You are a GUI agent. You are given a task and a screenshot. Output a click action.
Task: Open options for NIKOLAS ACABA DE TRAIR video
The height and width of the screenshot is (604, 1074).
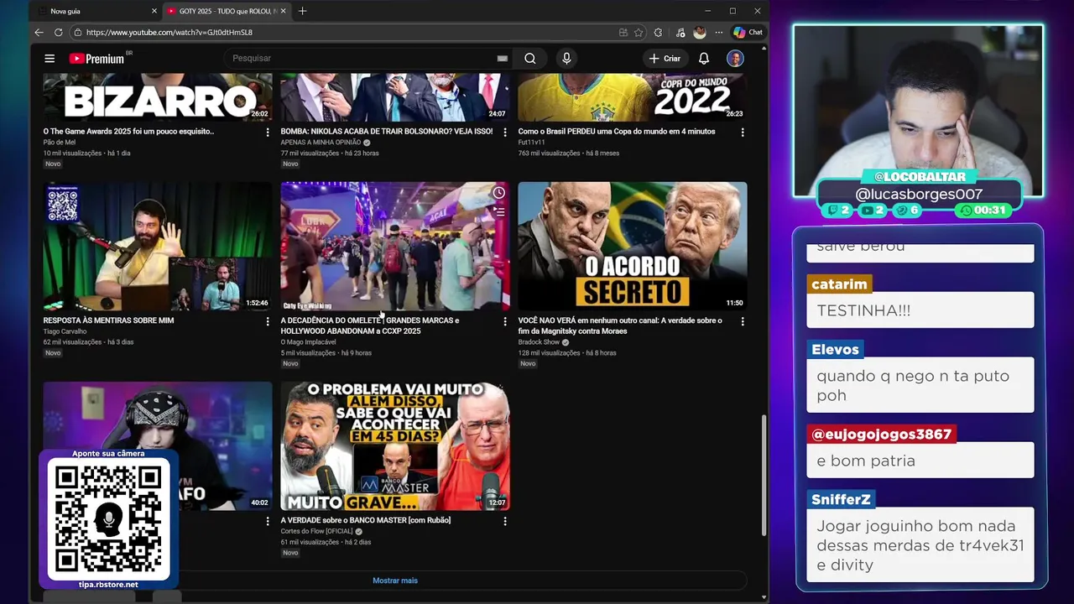505,132
